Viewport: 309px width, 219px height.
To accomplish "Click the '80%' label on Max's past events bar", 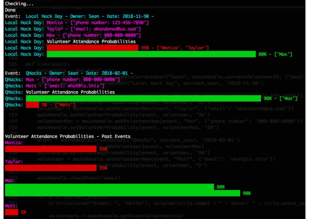I will point(221,187).
